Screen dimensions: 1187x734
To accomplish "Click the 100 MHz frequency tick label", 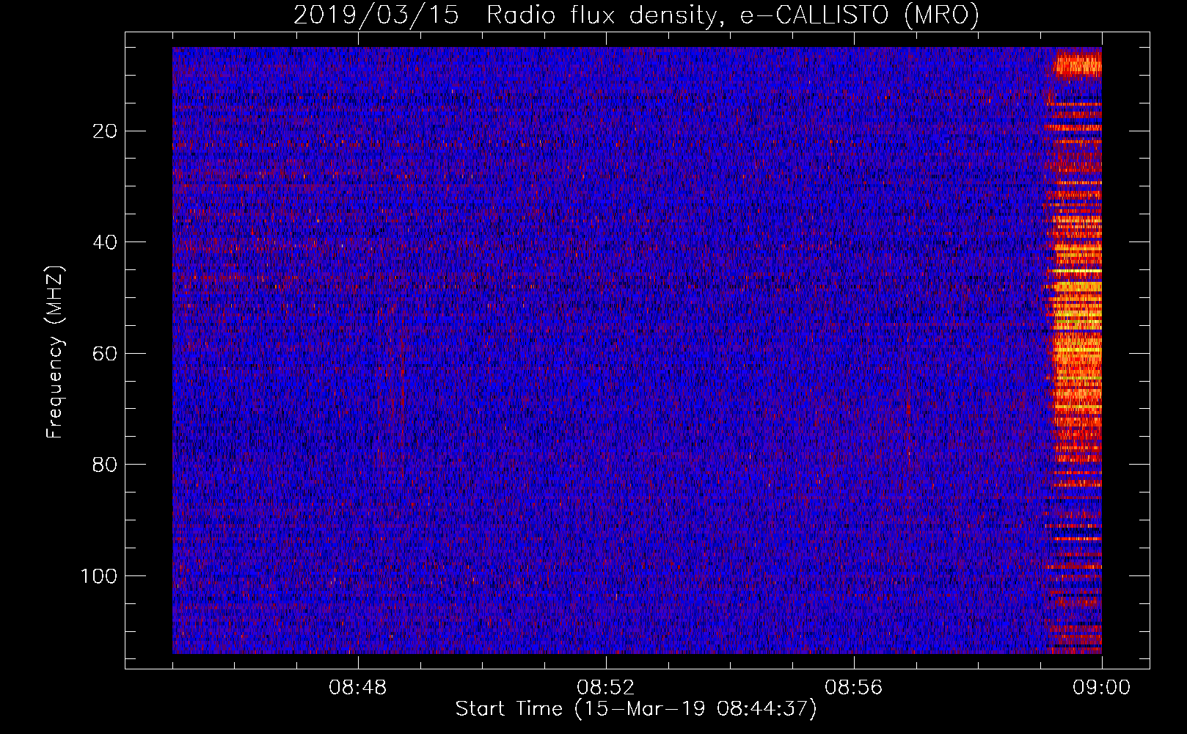I will coord(99,576).
